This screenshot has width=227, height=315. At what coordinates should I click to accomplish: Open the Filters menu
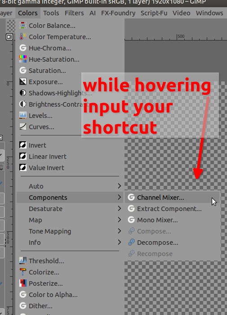click(74, 13)
